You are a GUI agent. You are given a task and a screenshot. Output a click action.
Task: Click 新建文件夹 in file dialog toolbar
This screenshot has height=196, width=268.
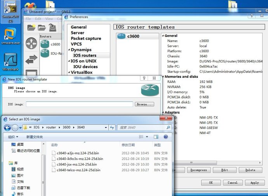coord(35,137)
